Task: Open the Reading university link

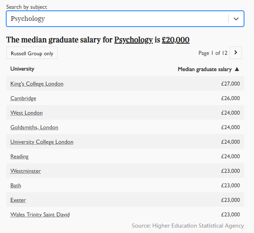Action: 20,157
